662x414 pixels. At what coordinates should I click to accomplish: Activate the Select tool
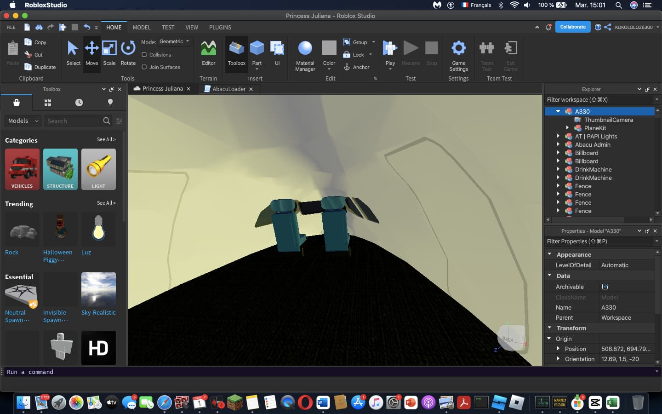(73, 53)
